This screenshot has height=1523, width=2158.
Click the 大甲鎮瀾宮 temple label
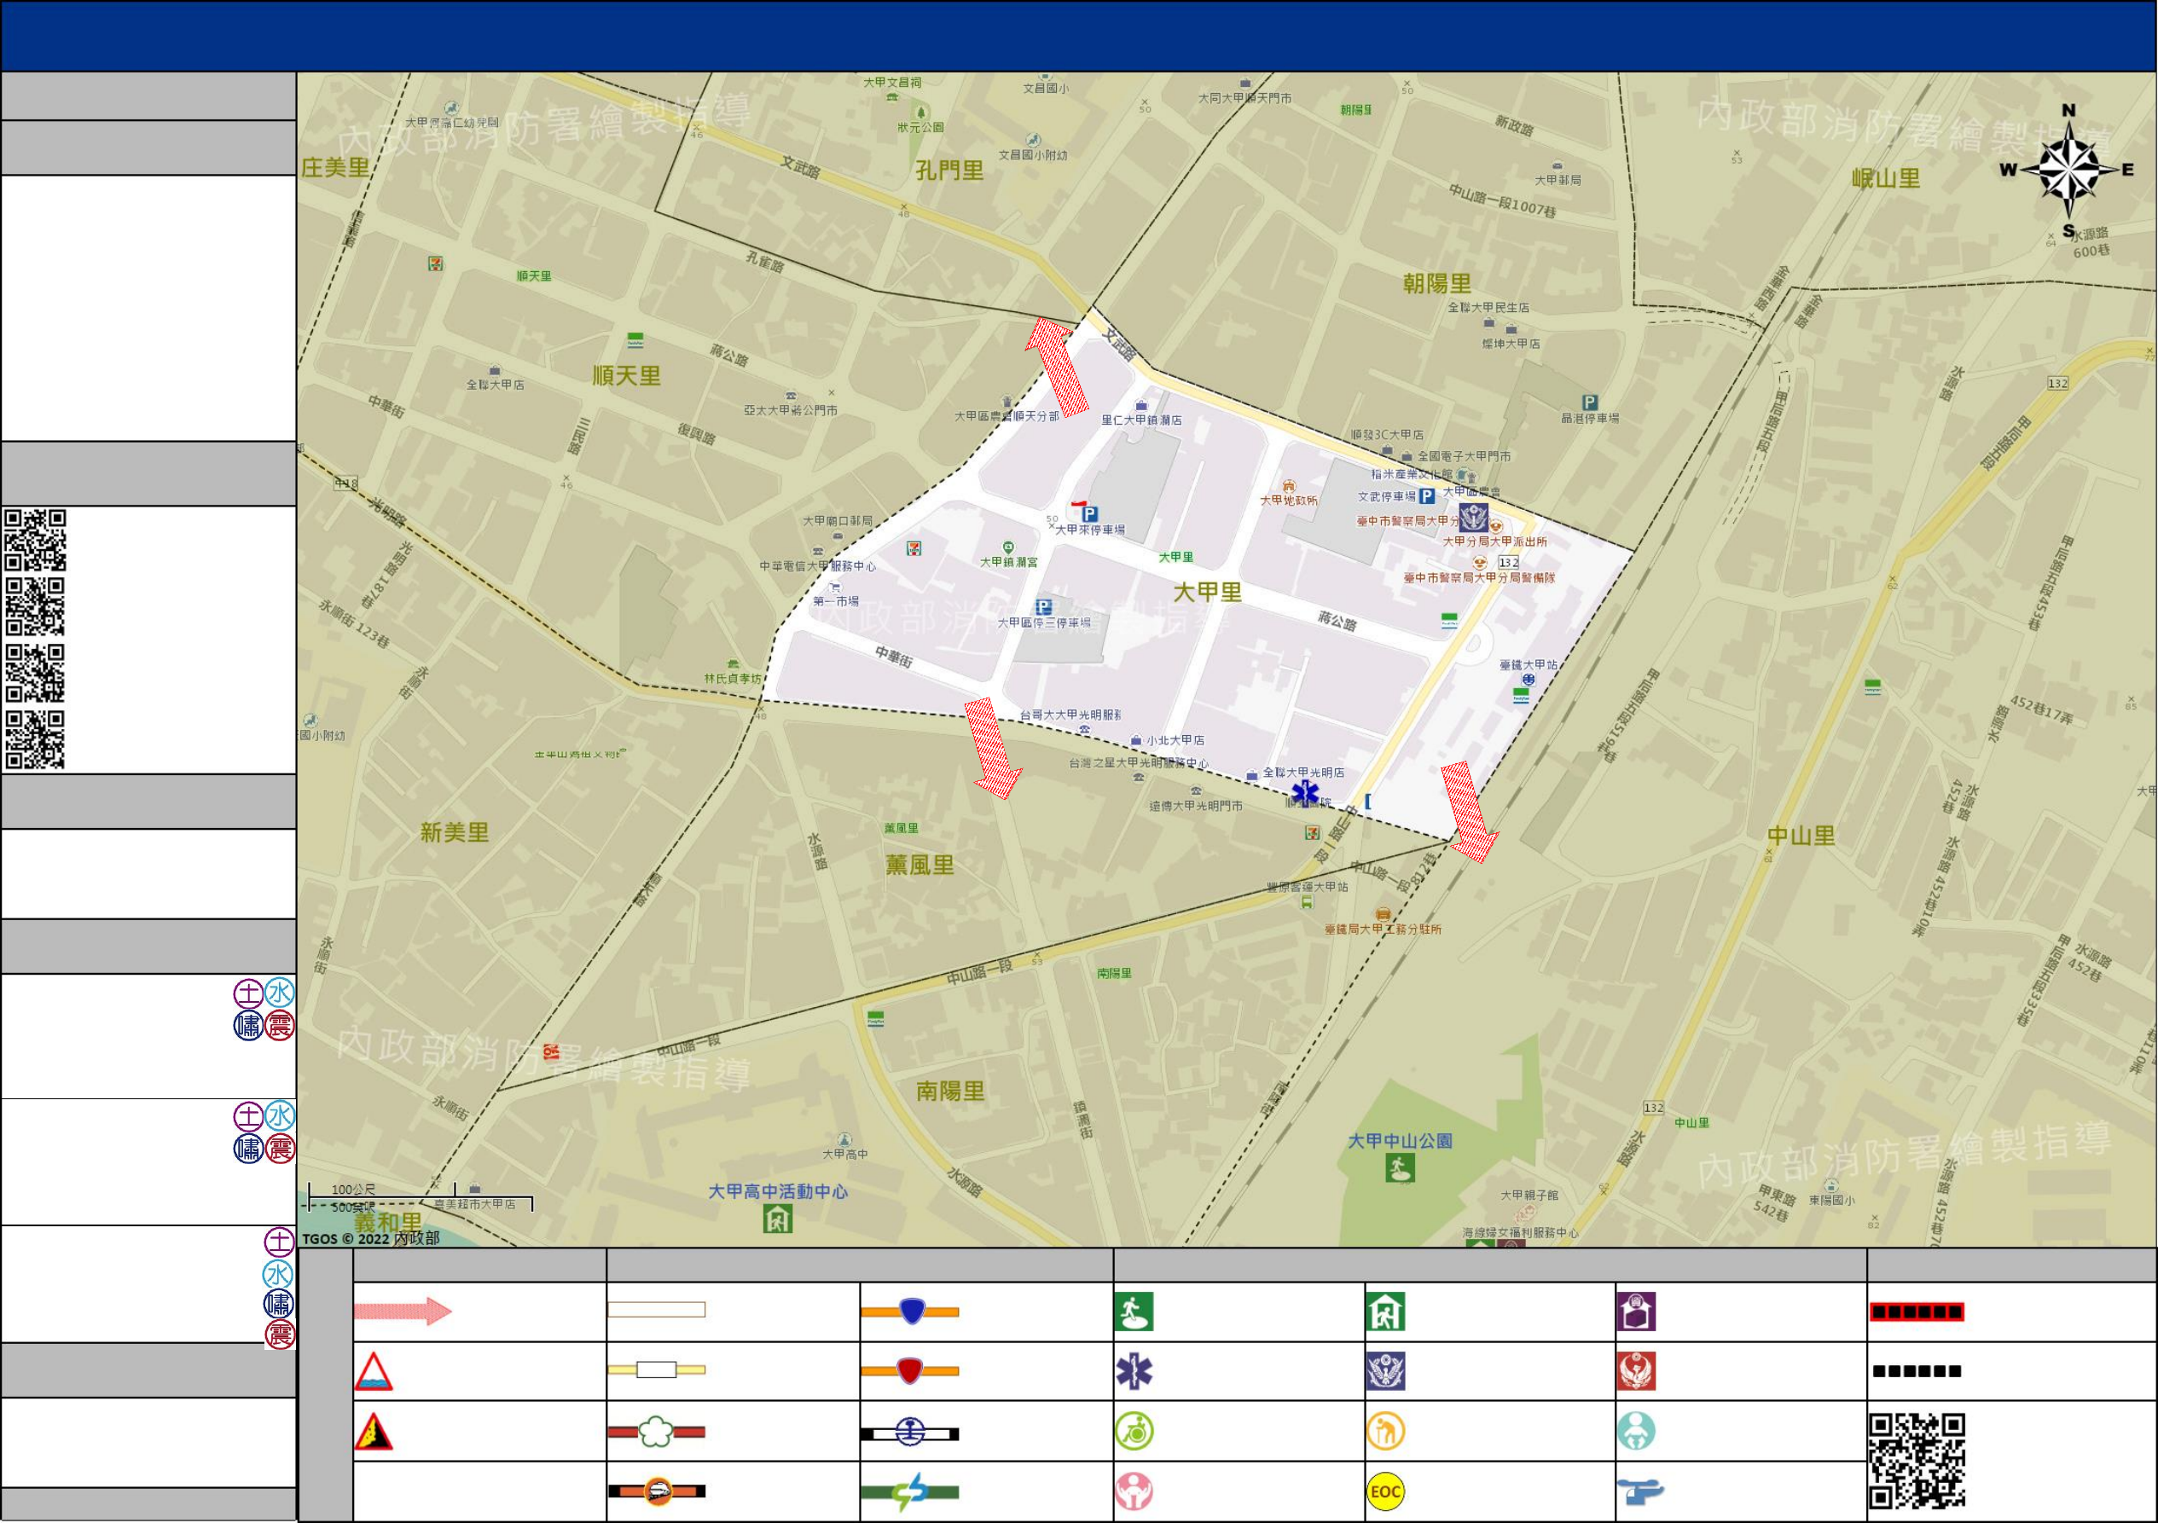[x=1009, y=562]
